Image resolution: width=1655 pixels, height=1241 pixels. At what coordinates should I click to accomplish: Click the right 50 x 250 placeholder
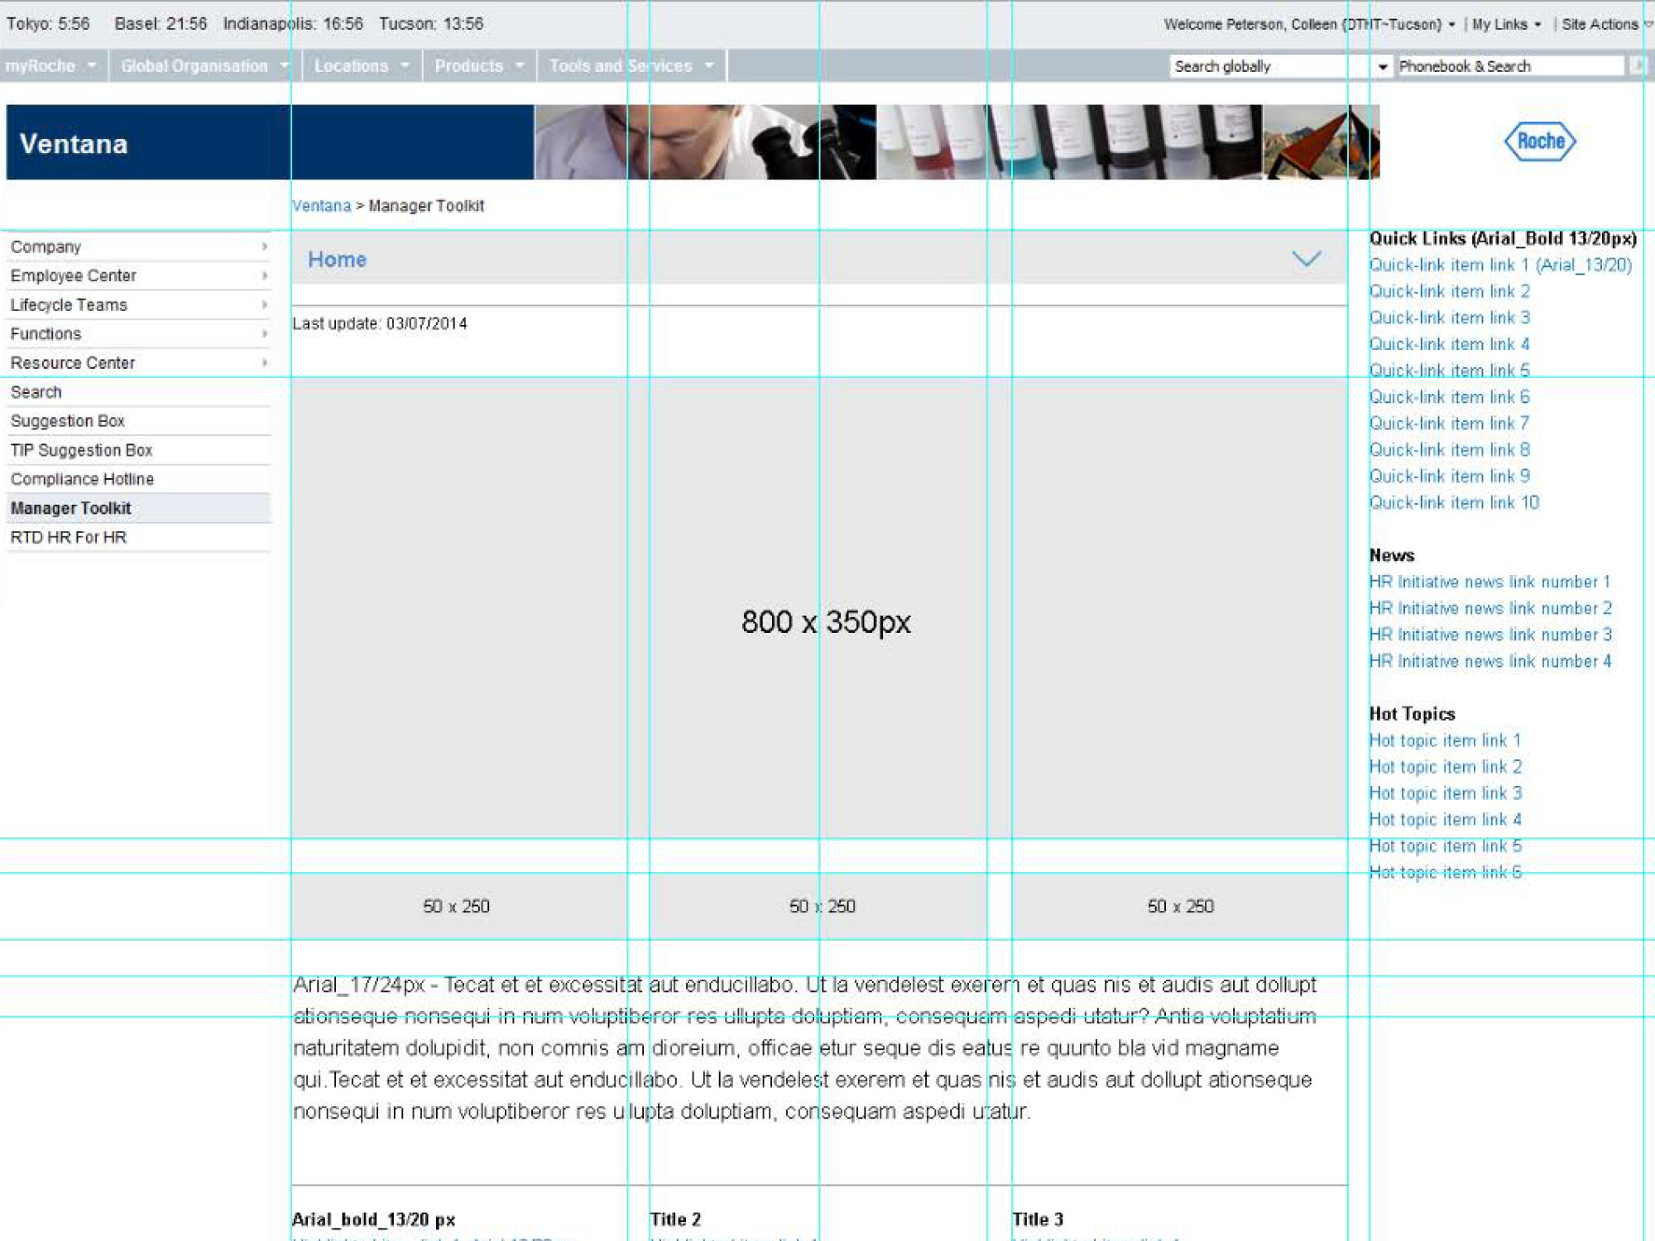point(1179,906)
